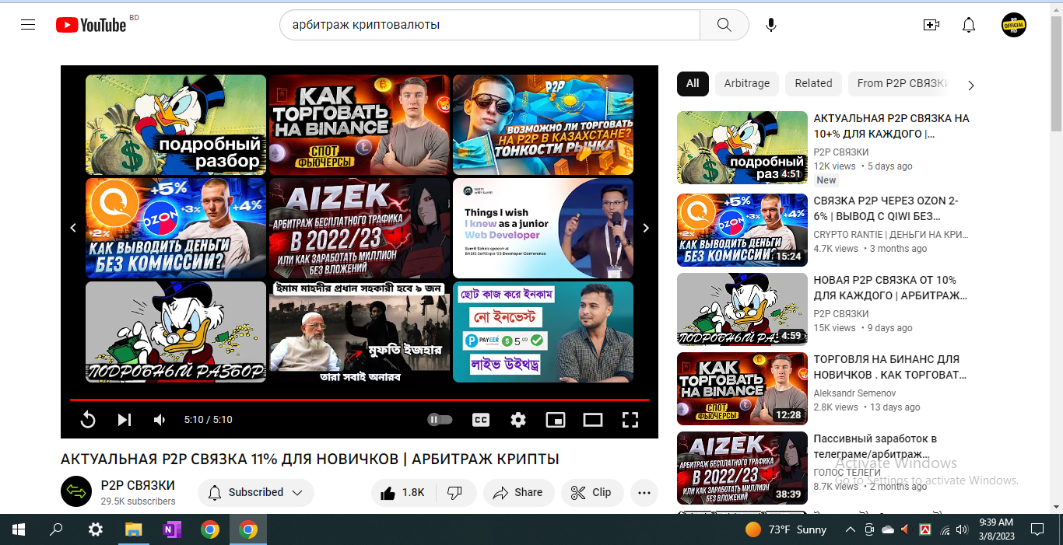
Task: Open Windows action center notifications
Action: click(x=1037, y=529)
